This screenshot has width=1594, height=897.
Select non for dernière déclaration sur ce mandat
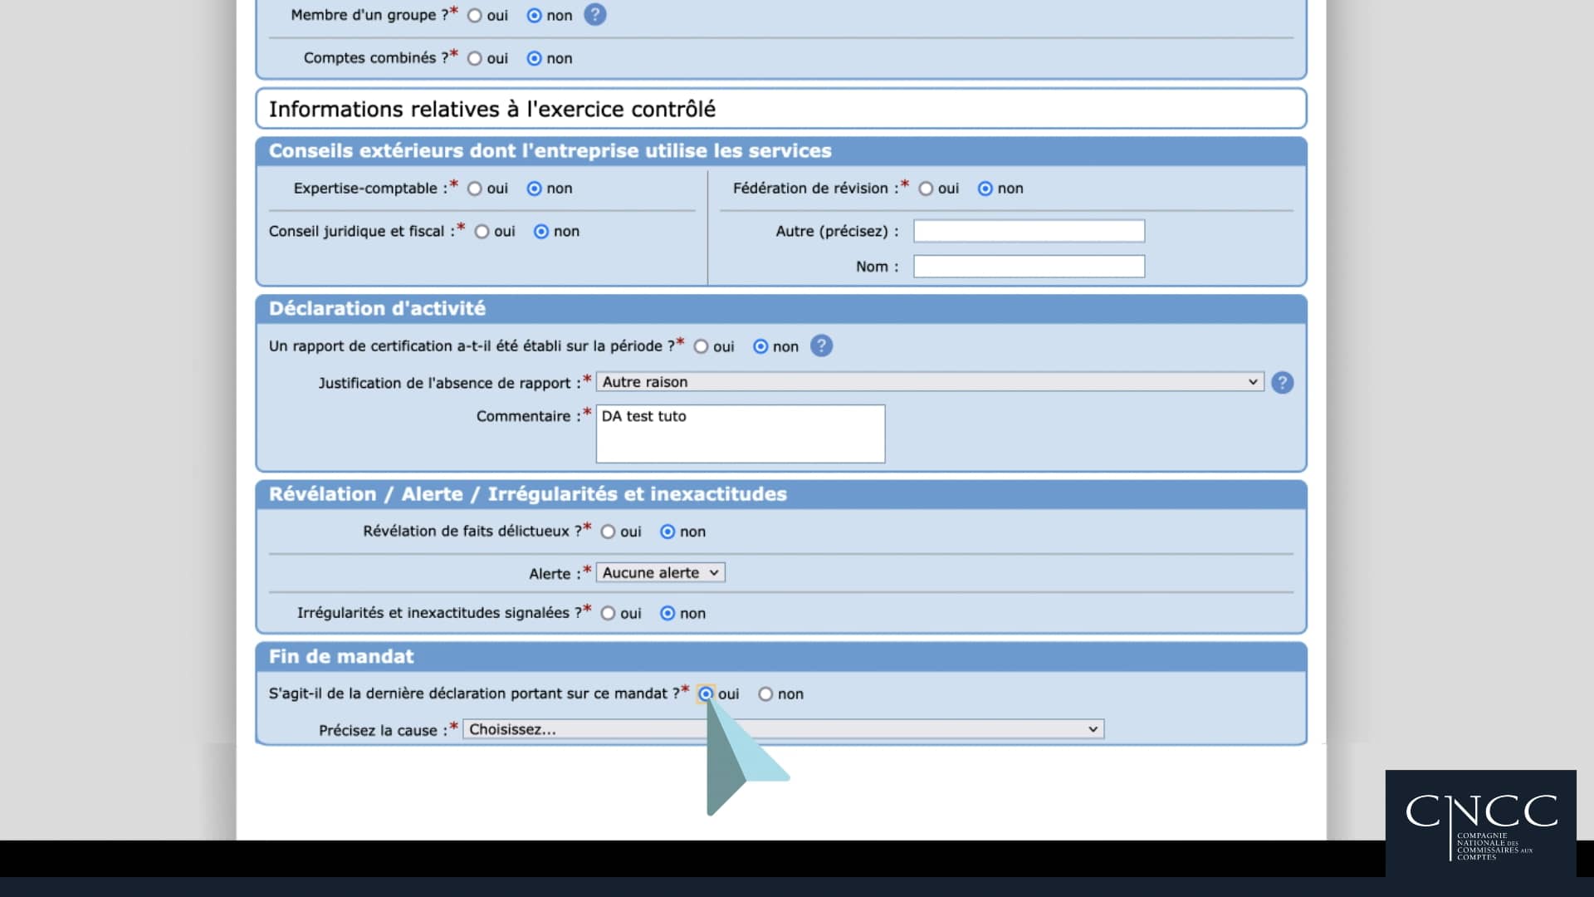(x=765, y=694)
